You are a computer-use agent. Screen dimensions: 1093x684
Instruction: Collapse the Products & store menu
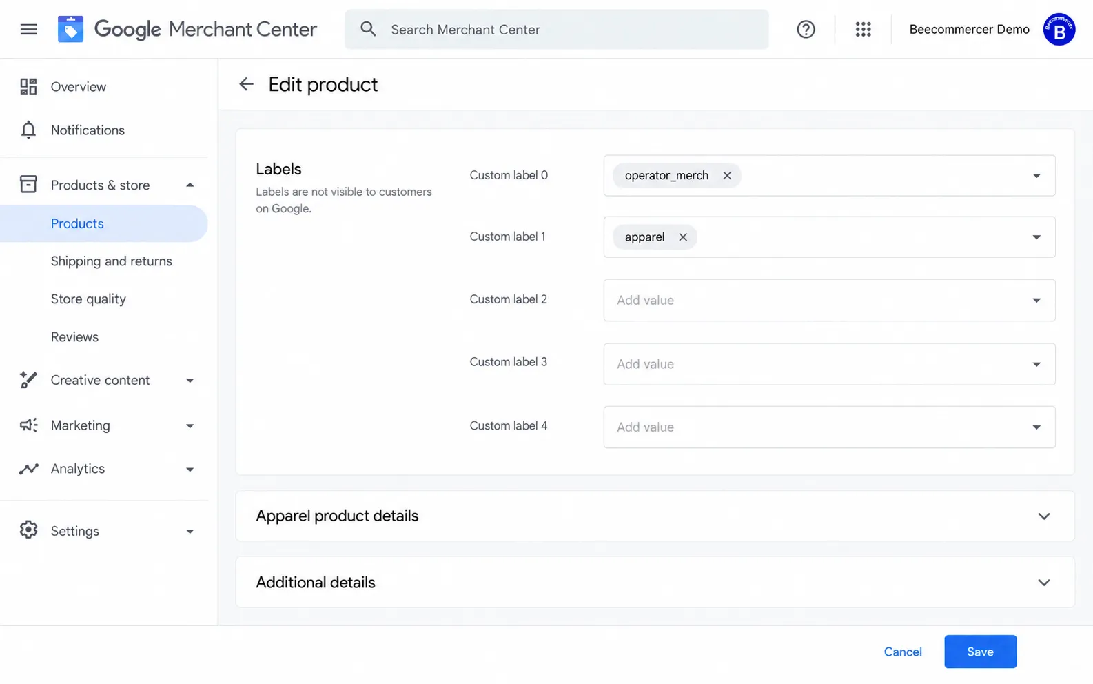tap(190, 185)
